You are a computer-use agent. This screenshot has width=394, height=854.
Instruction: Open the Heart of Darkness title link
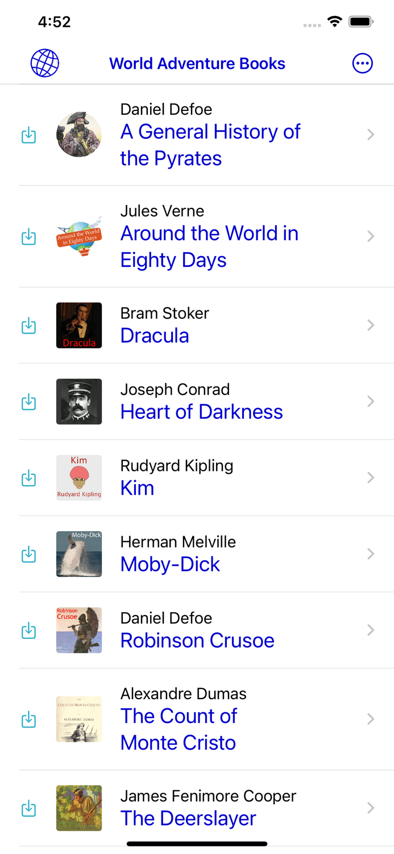coord(201,412)
